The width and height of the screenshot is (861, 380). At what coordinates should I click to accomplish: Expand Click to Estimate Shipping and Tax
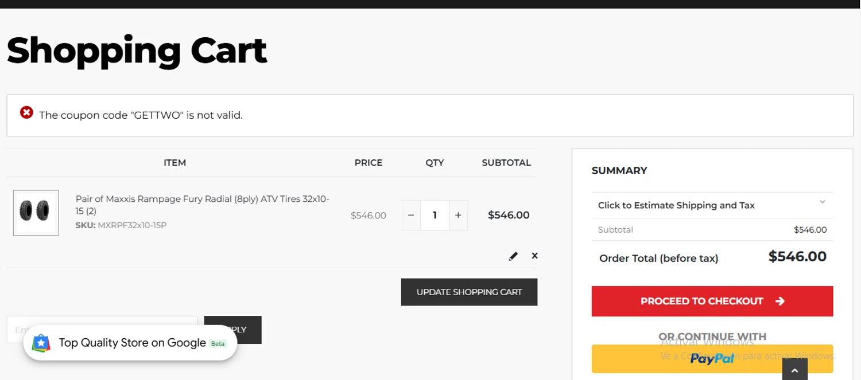pos(712,205)
